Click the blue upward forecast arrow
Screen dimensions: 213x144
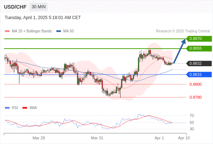point(179,51)
